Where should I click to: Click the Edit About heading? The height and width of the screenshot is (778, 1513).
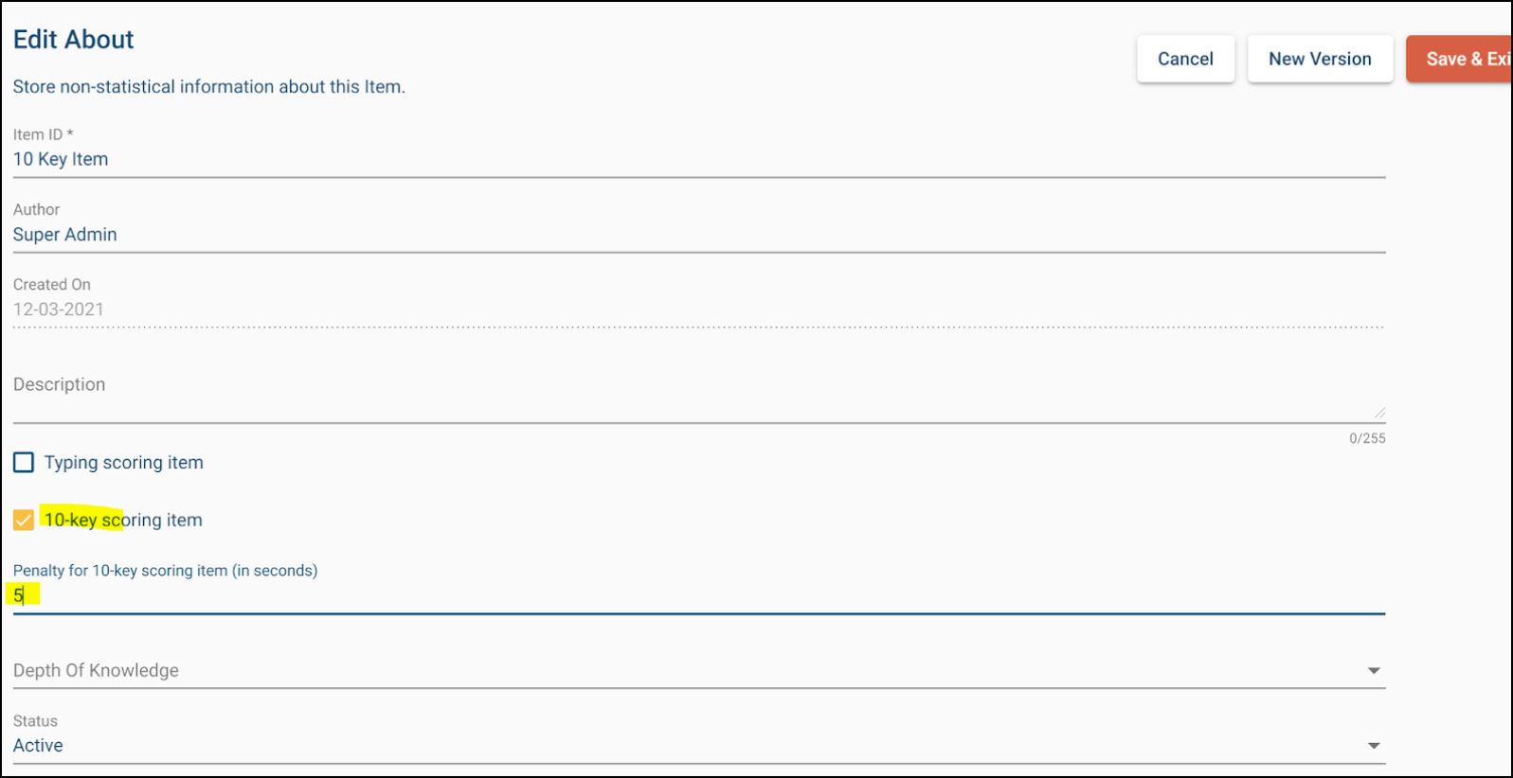[73, 39]
